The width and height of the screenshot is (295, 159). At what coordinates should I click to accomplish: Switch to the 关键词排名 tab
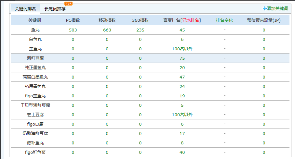pyautogui.click(x=25, y=9)
